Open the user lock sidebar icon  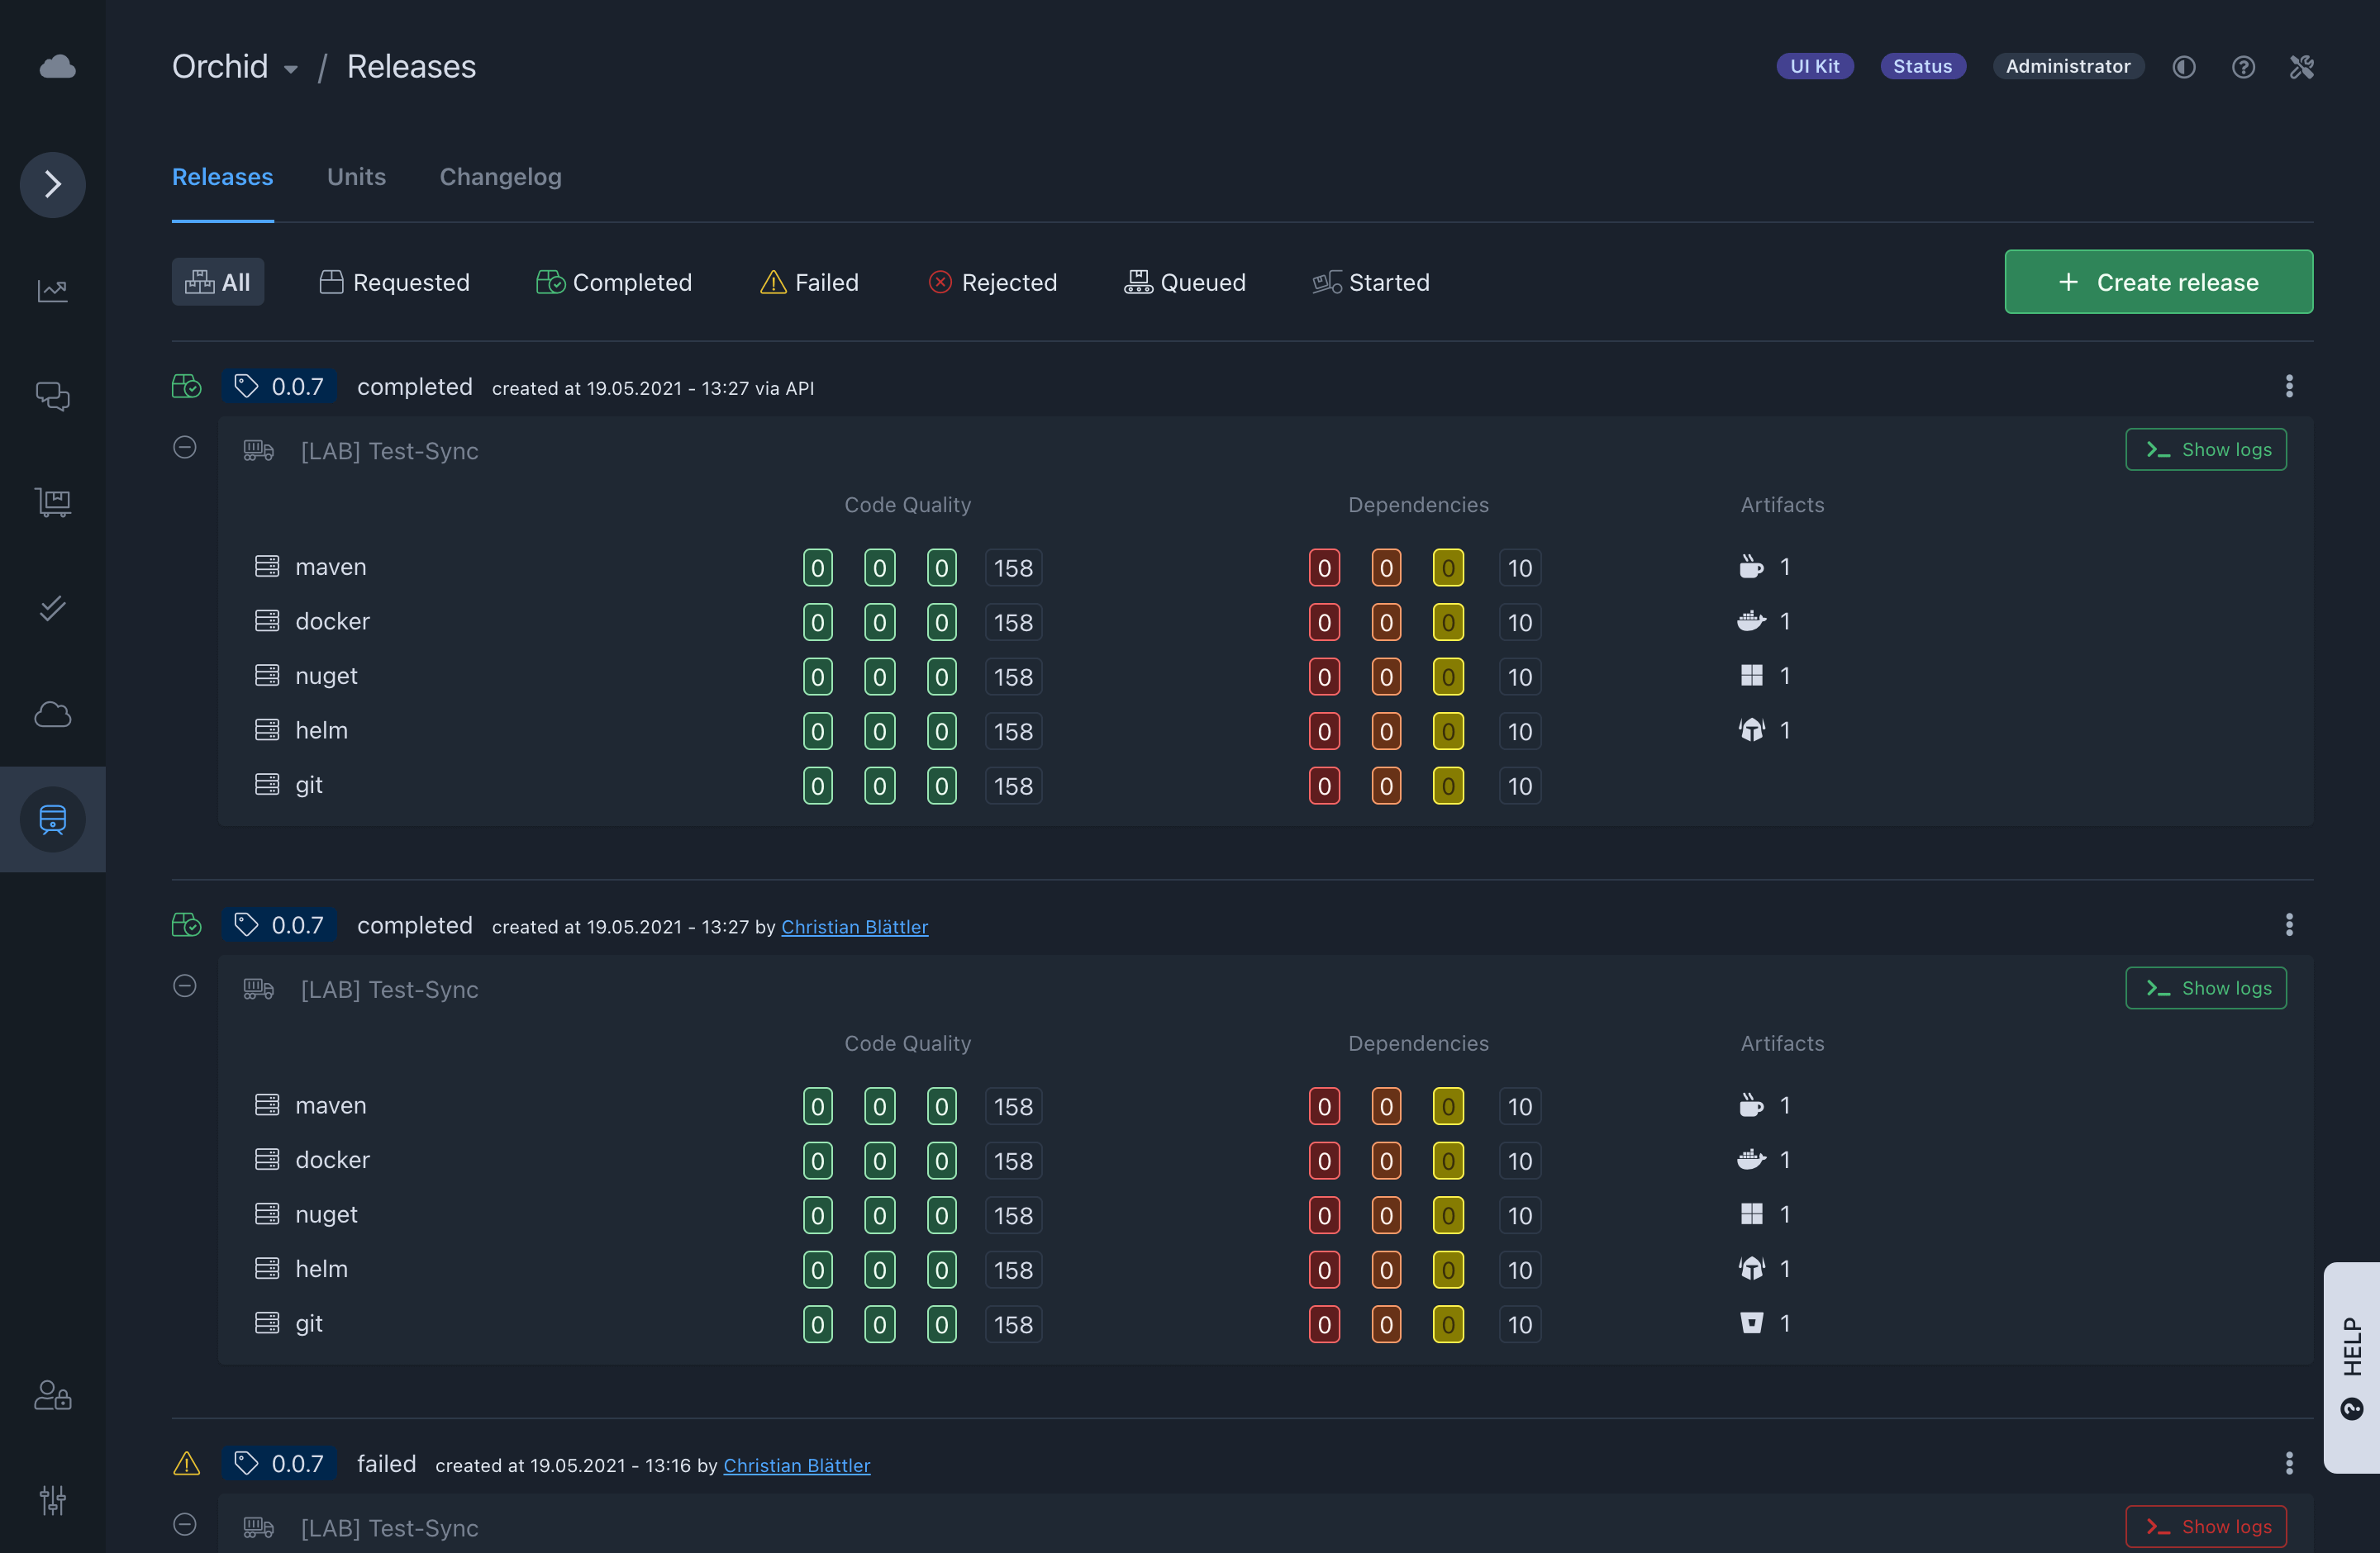52,1394
